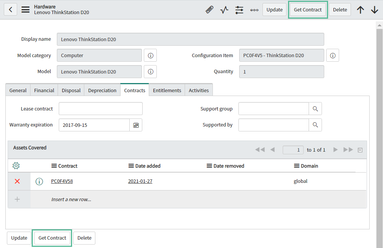Screen dimensions: 383x248
Task: Open the Date added column menu
Action: pyautogui.click(x=131, y=166)
